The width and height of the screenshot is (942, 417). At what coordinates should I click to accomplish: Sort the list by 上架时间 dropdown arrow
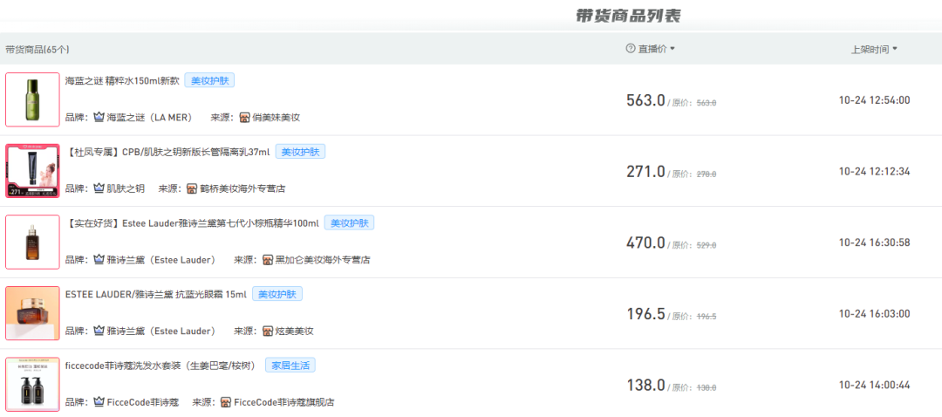click(x=895, y=50)
